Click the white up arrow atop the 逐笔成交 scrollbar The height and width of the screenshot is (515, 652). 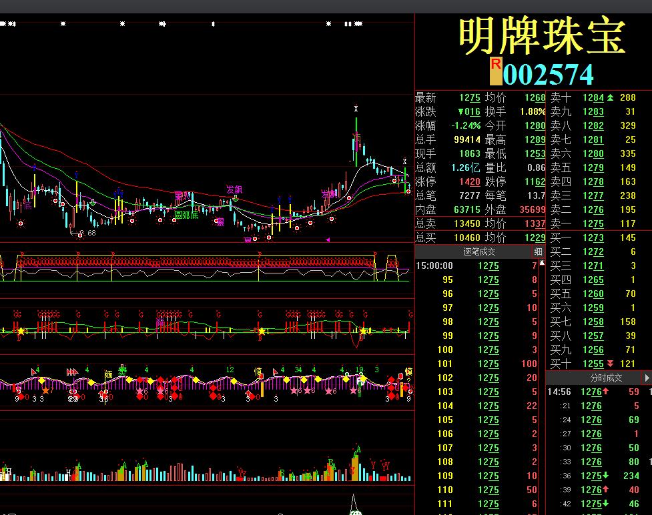(542, 263)
